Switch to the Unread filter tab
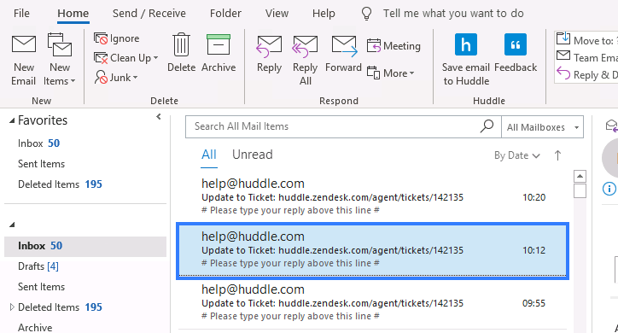The width and height of the screenshot is (618, 333). point(253,155)
